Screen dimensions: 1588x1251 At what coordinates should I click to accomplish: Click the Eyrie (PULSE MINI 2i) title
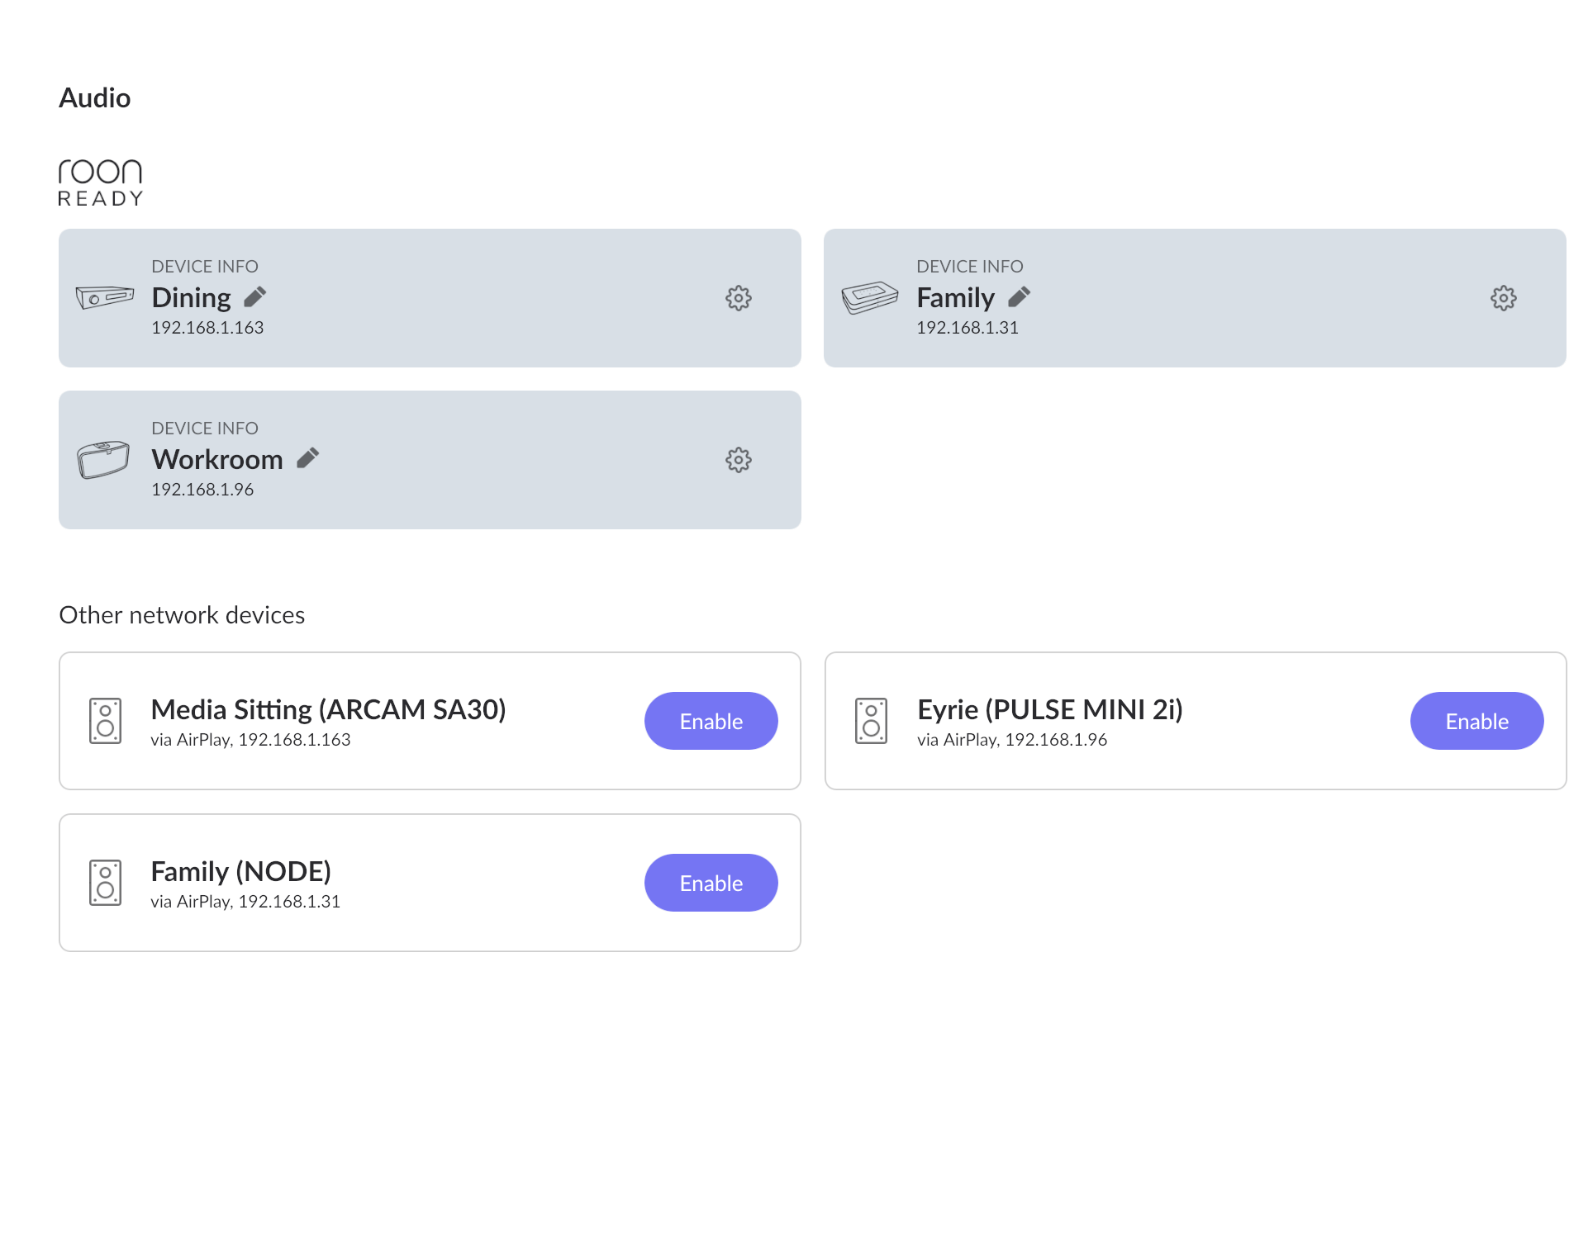1049,710
